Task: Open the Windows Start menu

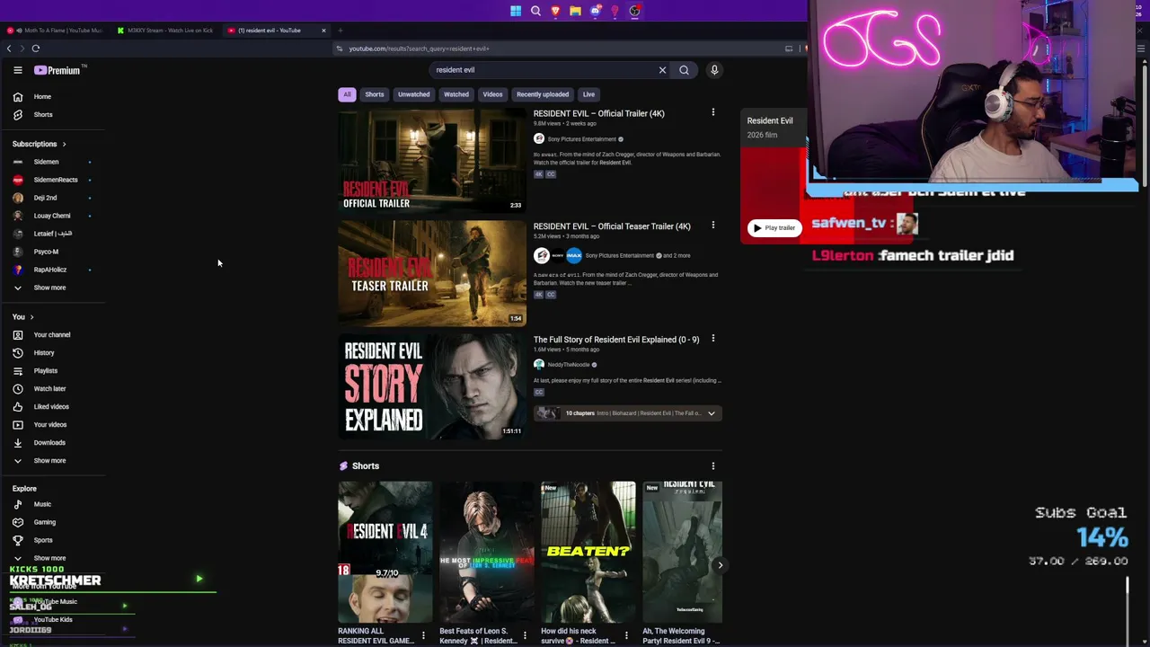Action: 516,11
